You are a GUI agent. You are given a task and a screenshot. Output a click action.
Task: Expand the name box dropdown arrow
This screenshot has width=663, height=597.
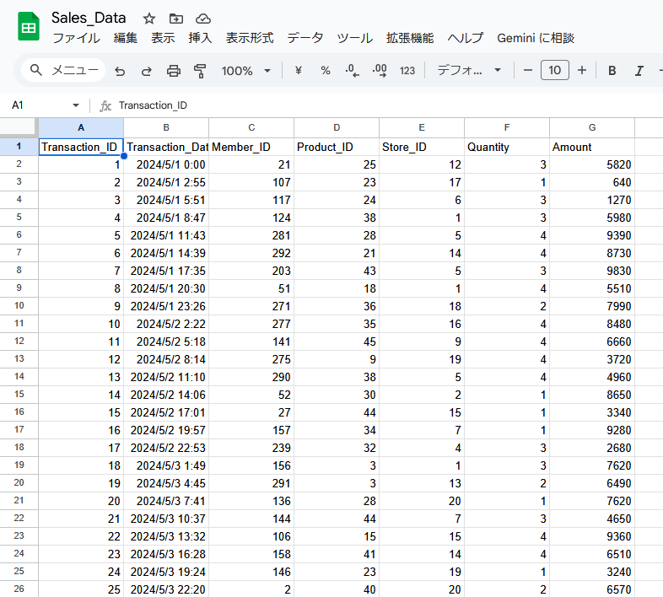[x=76, y=105]
